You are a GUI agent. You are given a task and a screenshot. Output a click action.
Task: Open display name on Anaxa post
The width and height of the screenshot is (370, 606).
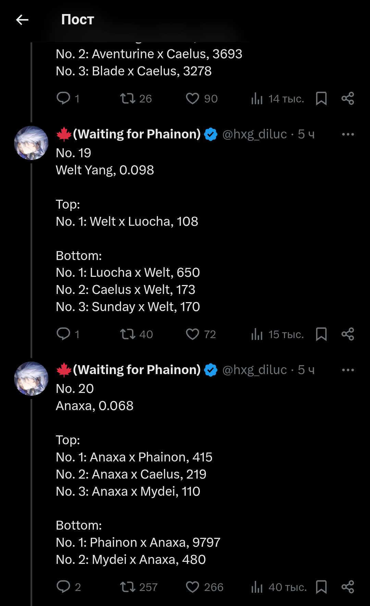(x=136, y=370)
